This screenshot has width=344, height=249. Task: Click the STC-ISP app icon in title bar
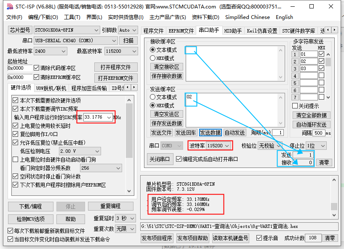click(10, 7)
